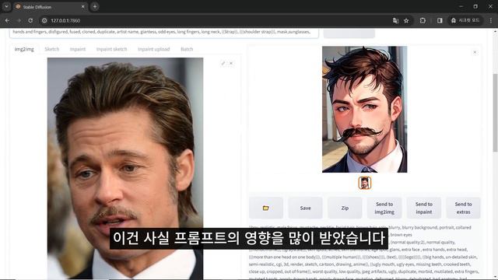Image resolution: width=498 pixels, height=280 pixels.
Task: Switch to the Batch tab
Action: point(187,49)
